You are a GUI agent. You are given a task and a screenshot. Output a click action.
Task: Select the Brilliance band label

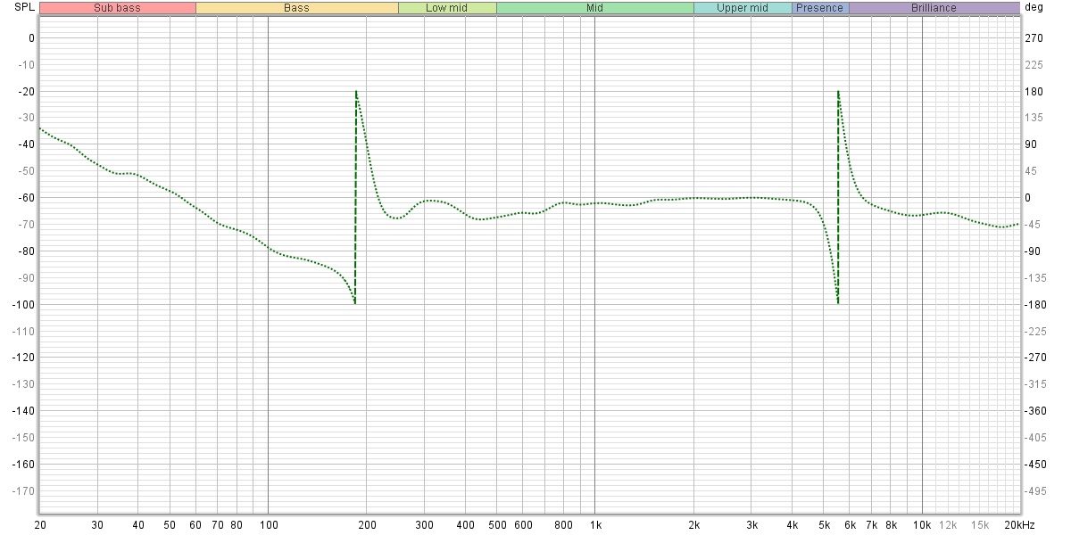pos(934,8)
